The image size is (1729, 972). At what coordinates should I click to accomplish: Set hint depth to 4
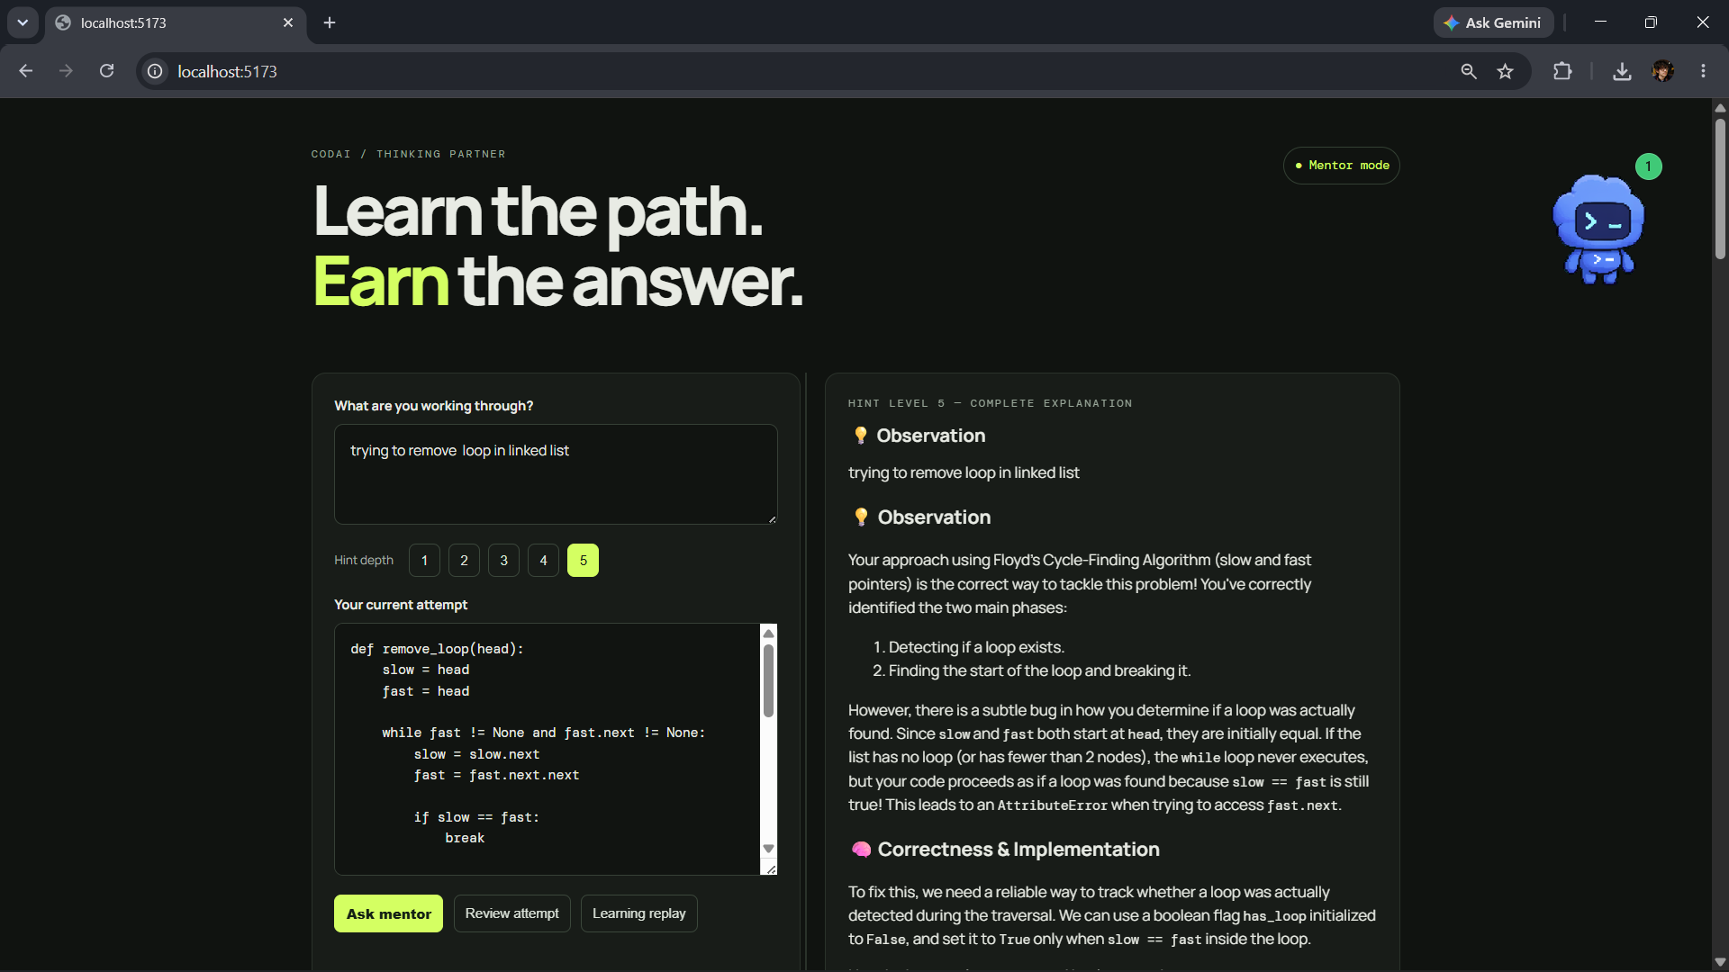[x=543, y=561]
